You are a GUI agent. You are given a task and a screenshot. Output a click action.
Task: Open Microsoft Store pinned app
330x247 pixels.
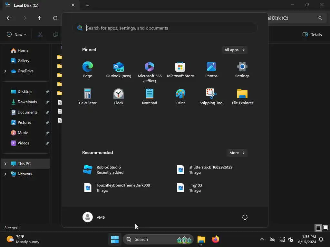pos(180,70)
